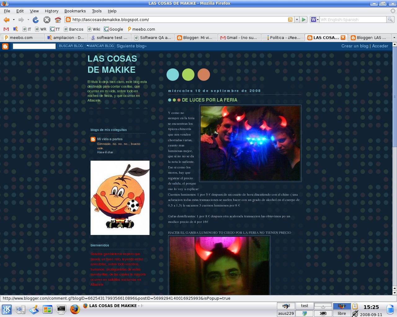Open forward-history dropdown arrow
This screenshot has width=397, height=317.
[x=28, y=20]
